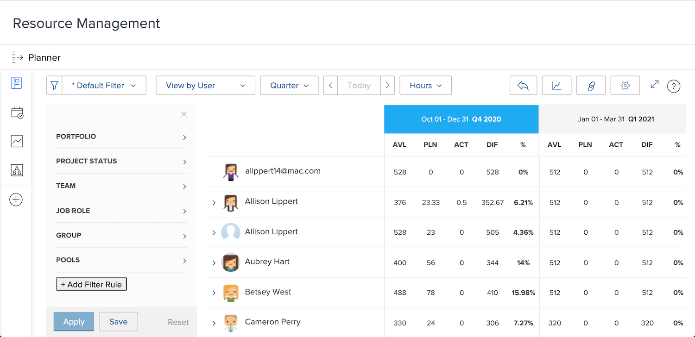This screenshot has height=337, width=695.
Task: Click the plus icon in the sidebar
Action: click(x=16, y=200)
